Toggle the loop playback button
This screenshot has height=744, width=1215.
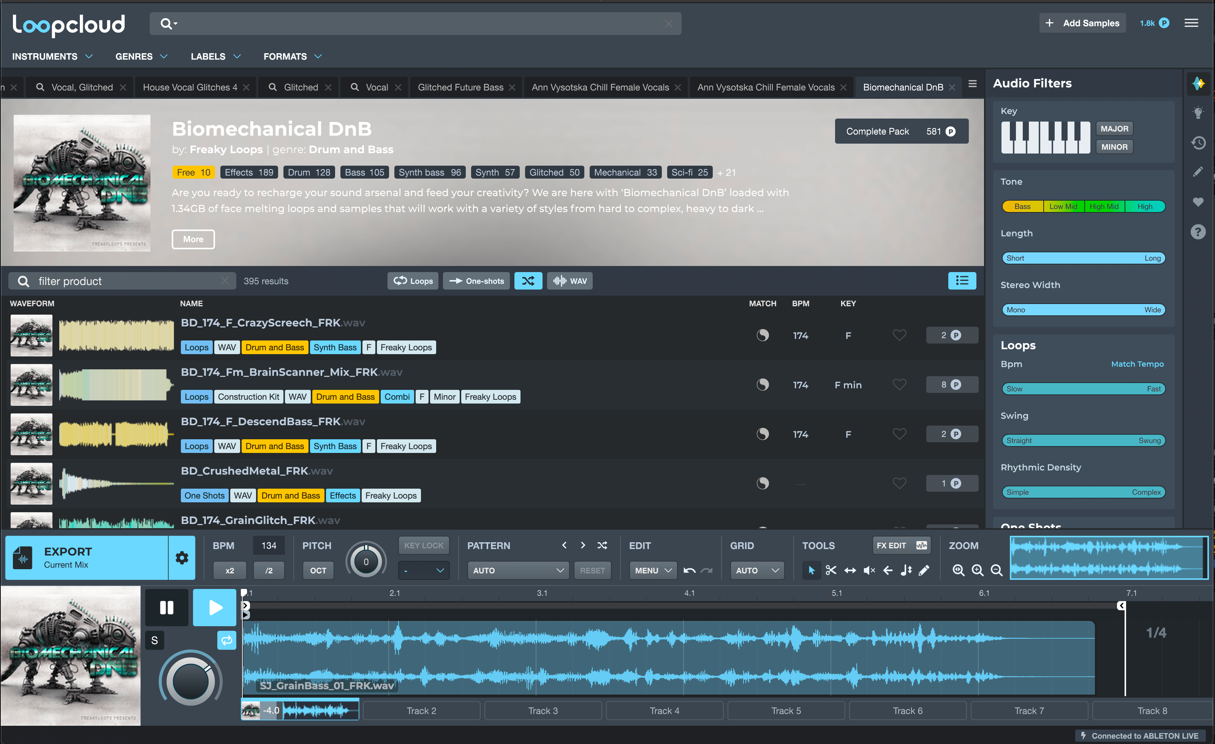point(226,641)
